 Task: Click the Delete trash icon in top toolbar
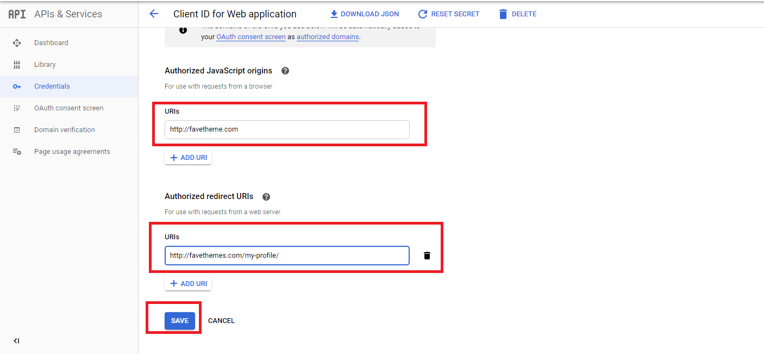[503, 14]
